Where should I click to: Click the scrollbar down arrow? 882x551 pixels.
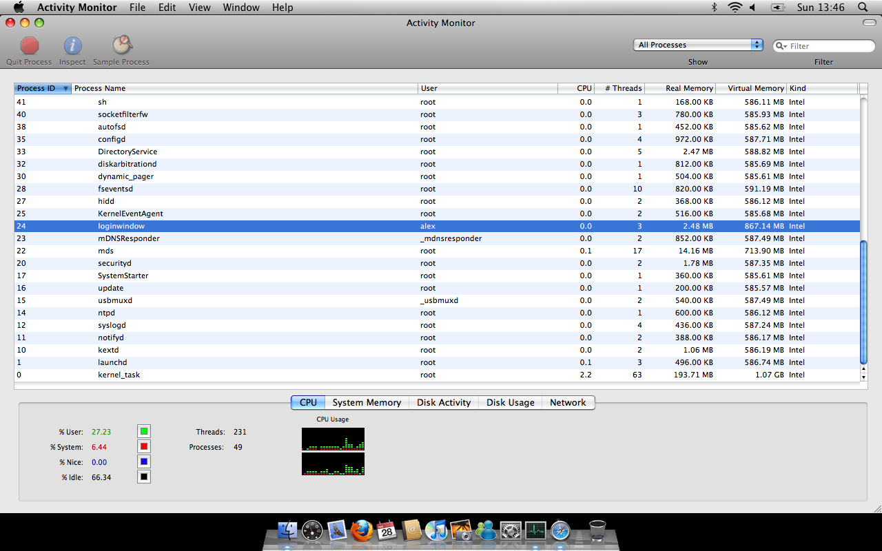coord(864,377)
